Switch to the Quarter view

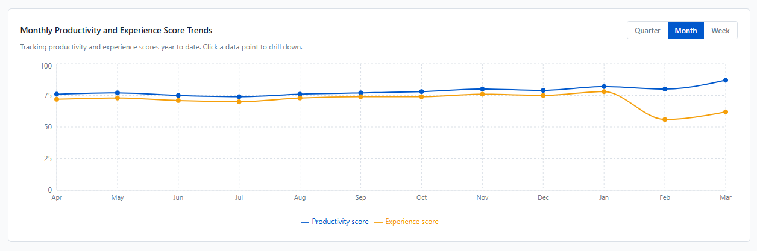point(647,30)
